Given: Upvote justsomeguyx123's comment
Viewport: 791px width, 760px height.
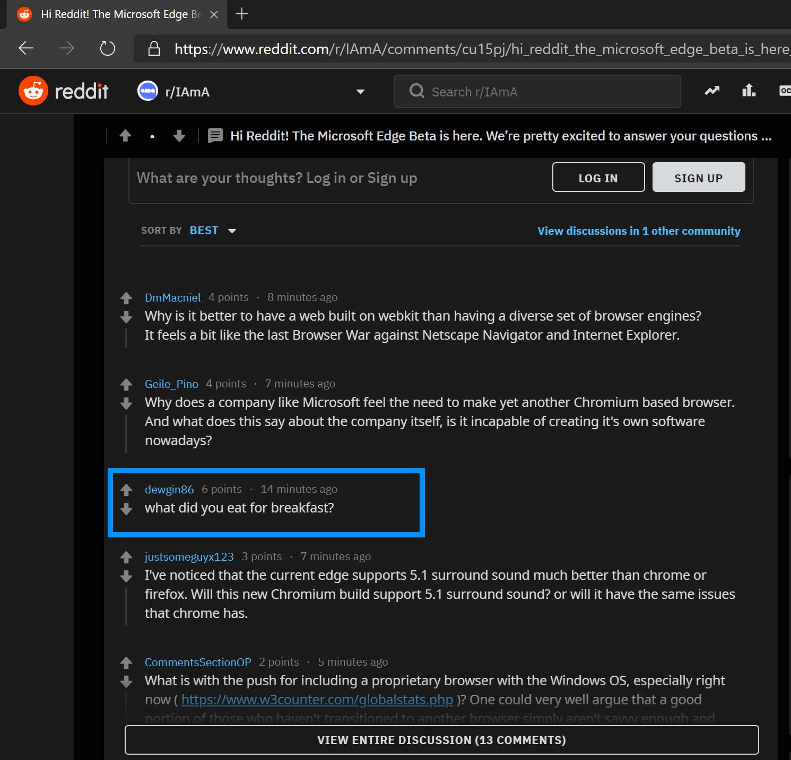Looking at the screenshot, I should tap(126, 557).
